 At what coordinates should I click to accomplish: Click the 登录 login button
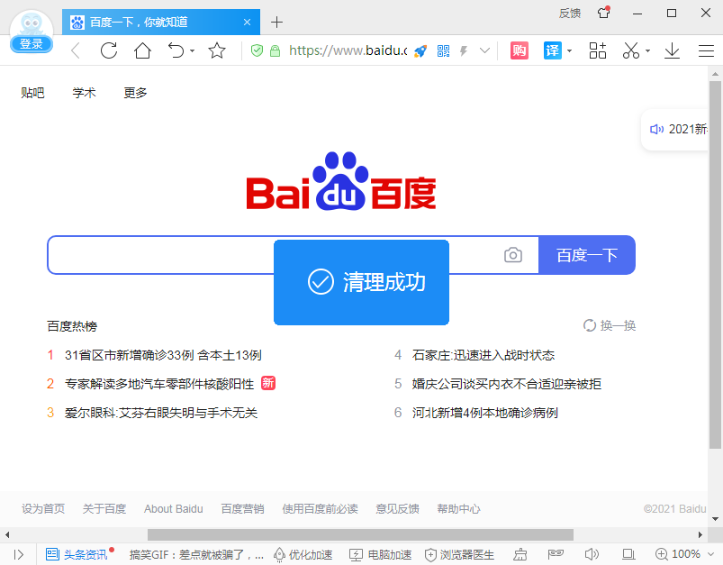click(32, 44)
